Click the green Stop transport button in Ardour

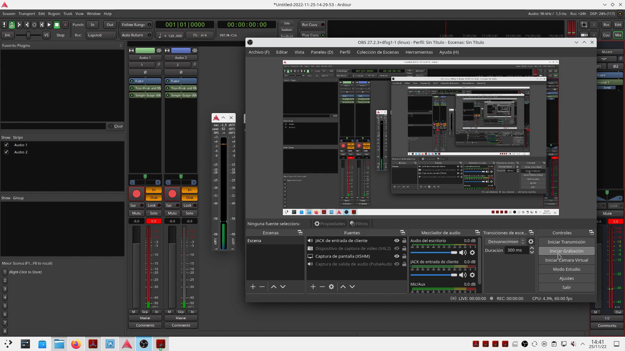(57, 25)
